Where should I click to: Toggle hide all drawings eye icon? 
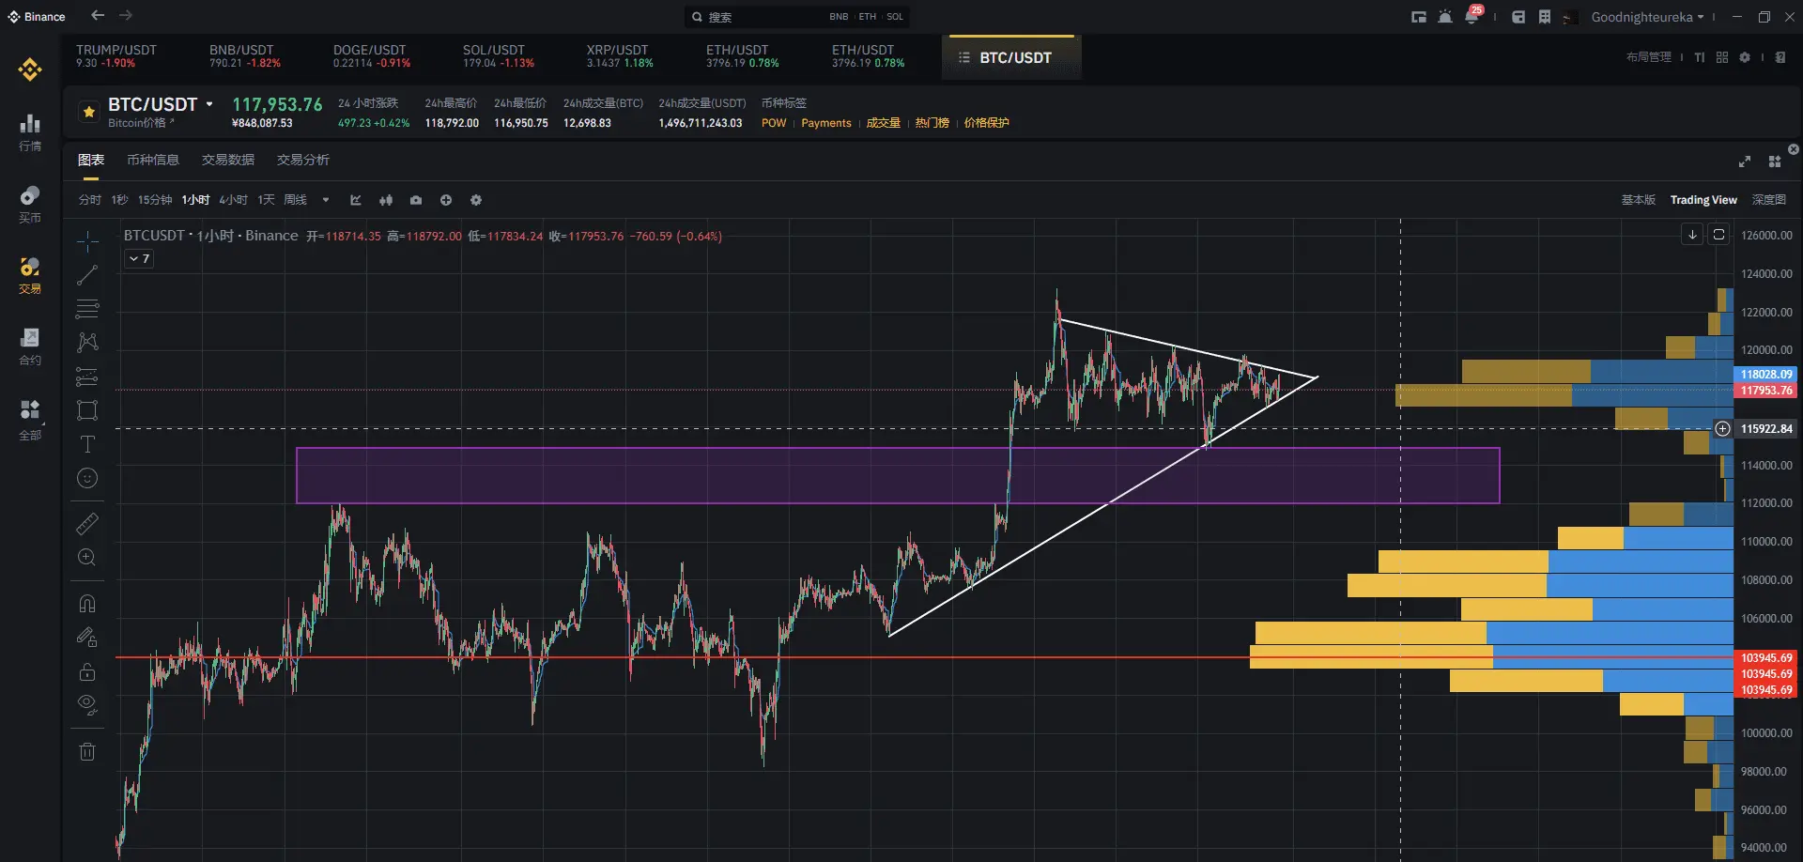87,705
